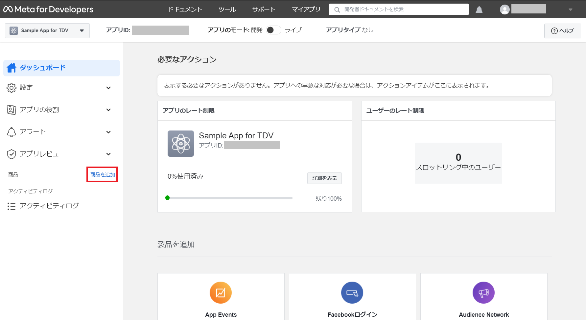Click the Dashboard home icon
The height and width of the screenshot is (320, 586).
point(12,68)
